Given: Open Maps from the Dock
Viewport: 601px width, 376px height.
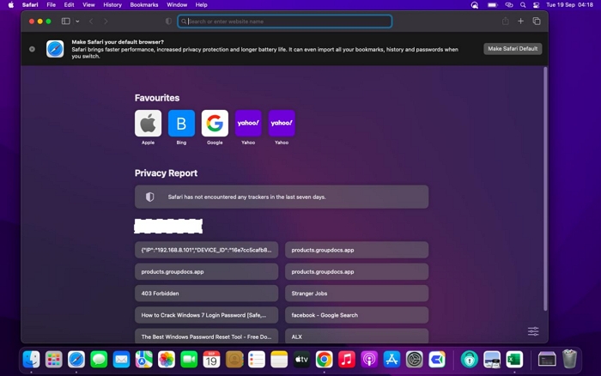Looking at the screenshot, I should [x=143, y=360].
